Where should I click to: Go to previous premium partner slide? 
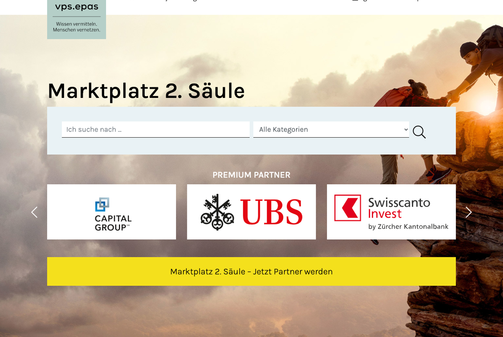click(34, 212)
